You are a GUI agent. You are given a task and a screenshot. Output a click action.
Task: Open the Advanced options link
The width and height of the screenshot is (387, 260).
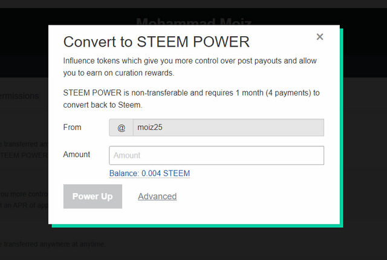coord(157,197)
